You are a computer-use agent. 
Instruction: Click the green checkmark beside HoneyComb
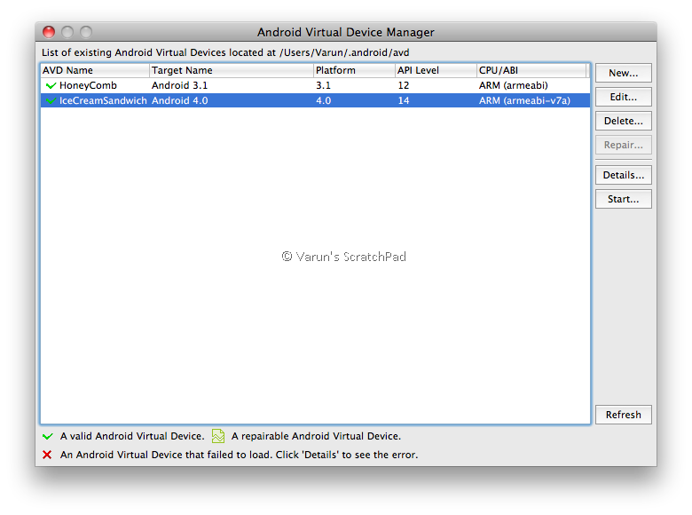tap(51, 85)
